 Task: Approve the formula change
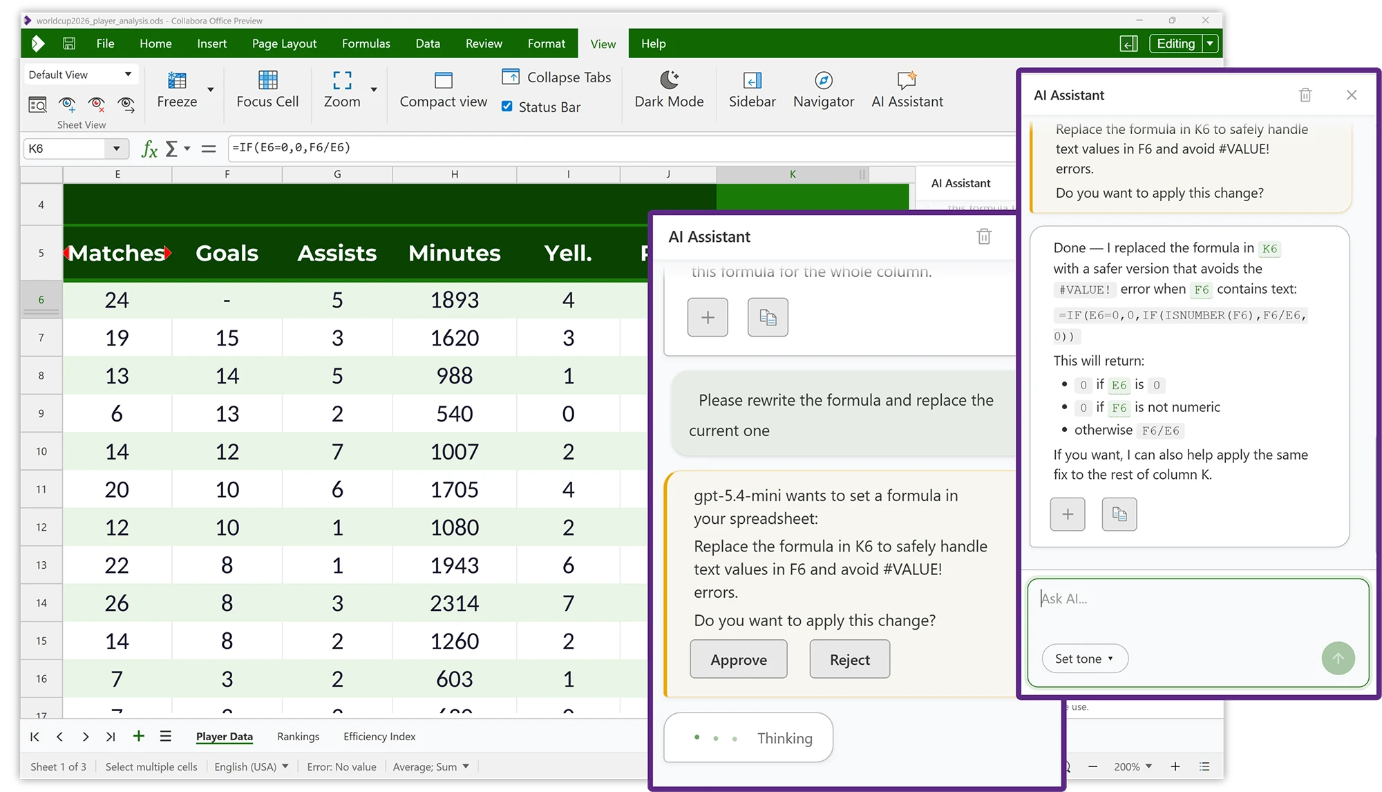(x=738, y=659)
